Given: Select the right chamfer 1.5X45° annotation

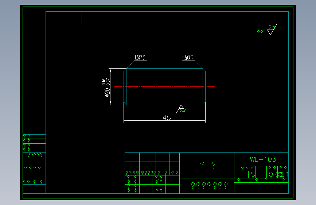Looking at the screenshot, I should (x=188, y=58).
